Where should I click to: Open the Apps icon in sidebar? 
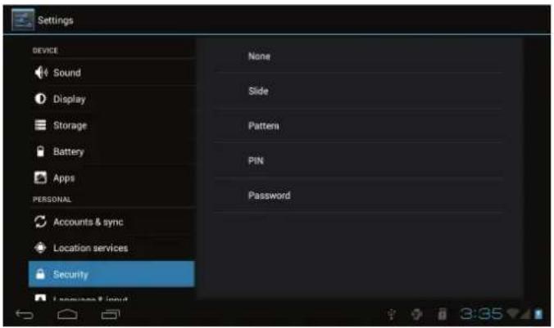point(40,177)
